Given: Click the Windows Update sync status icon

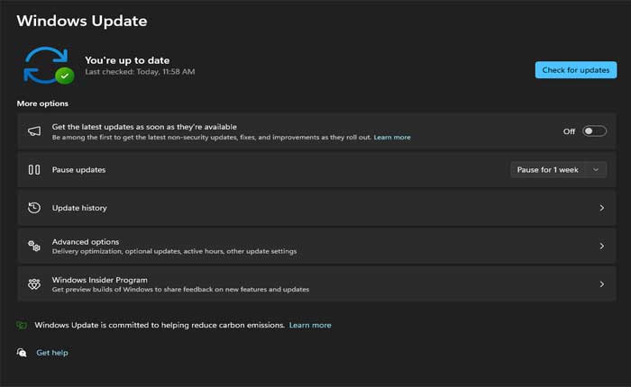Looking at the screenshot, I should (x=48, y=64).
